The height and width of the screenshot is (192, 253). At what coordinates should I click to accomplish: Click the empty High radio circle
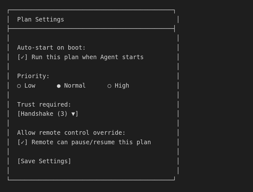[x=109, y=86]
